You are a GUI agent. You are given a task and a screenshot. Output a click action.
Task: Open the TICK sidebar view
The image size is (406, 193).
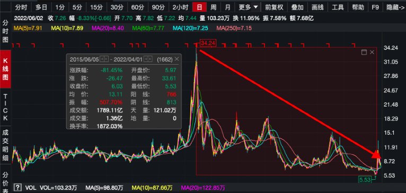tap(5, 107)
